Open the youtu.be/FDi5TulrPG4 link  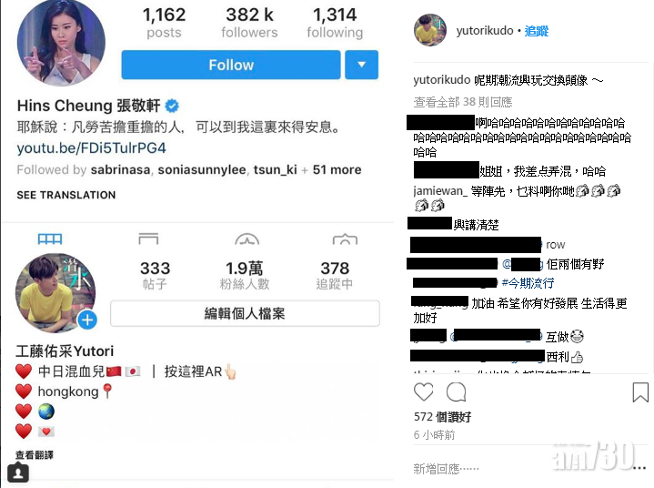(91, 148)
